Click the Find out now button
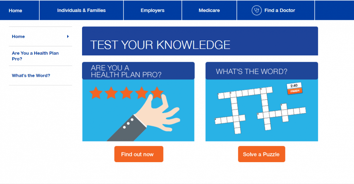This screenshot has width=354, height=184. tap(139, 154)
